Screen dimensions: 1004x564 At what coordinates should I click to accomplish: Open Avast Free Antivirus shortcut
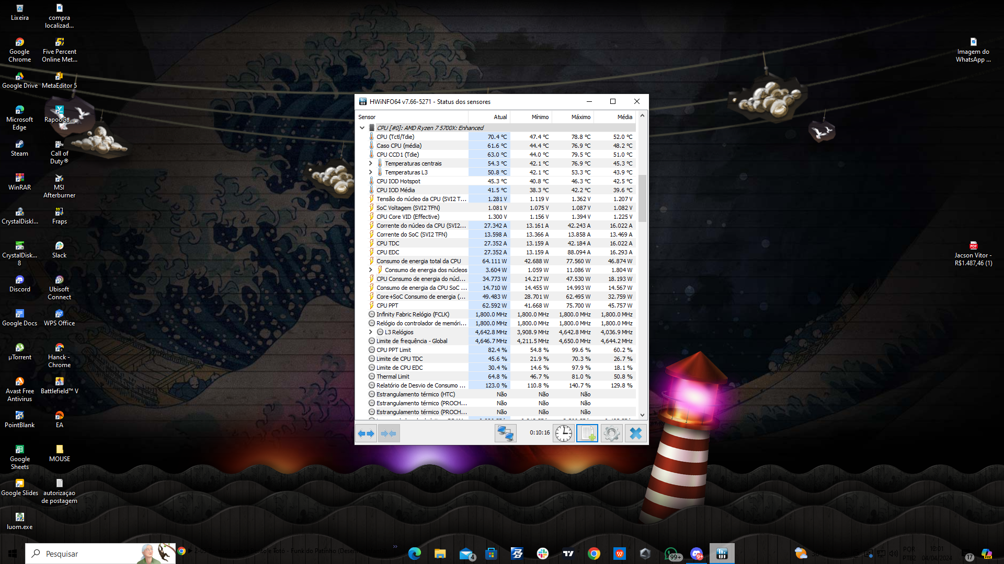(20, 390)
